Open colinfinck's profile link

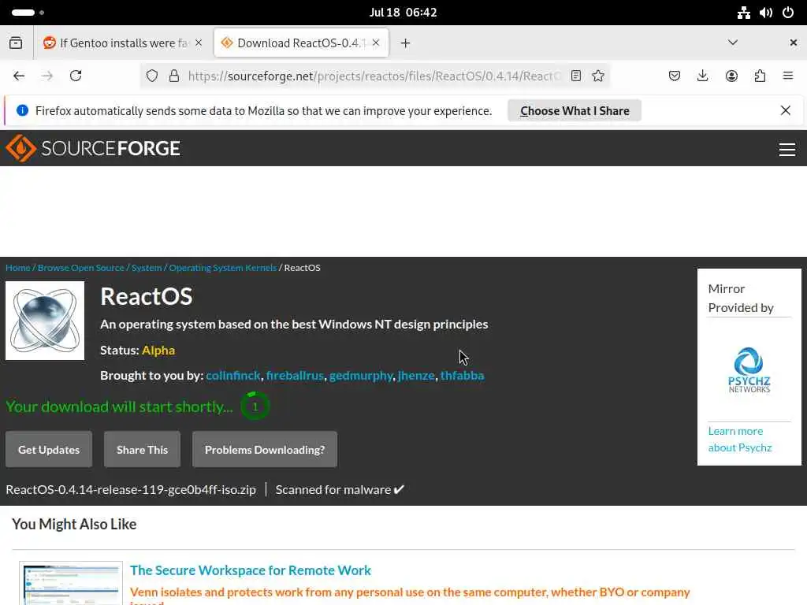pyautogui.click(x=233, y=376)
